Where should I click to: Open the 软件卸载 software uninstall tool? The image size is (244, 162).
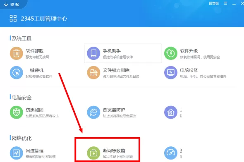coord(29,53)
